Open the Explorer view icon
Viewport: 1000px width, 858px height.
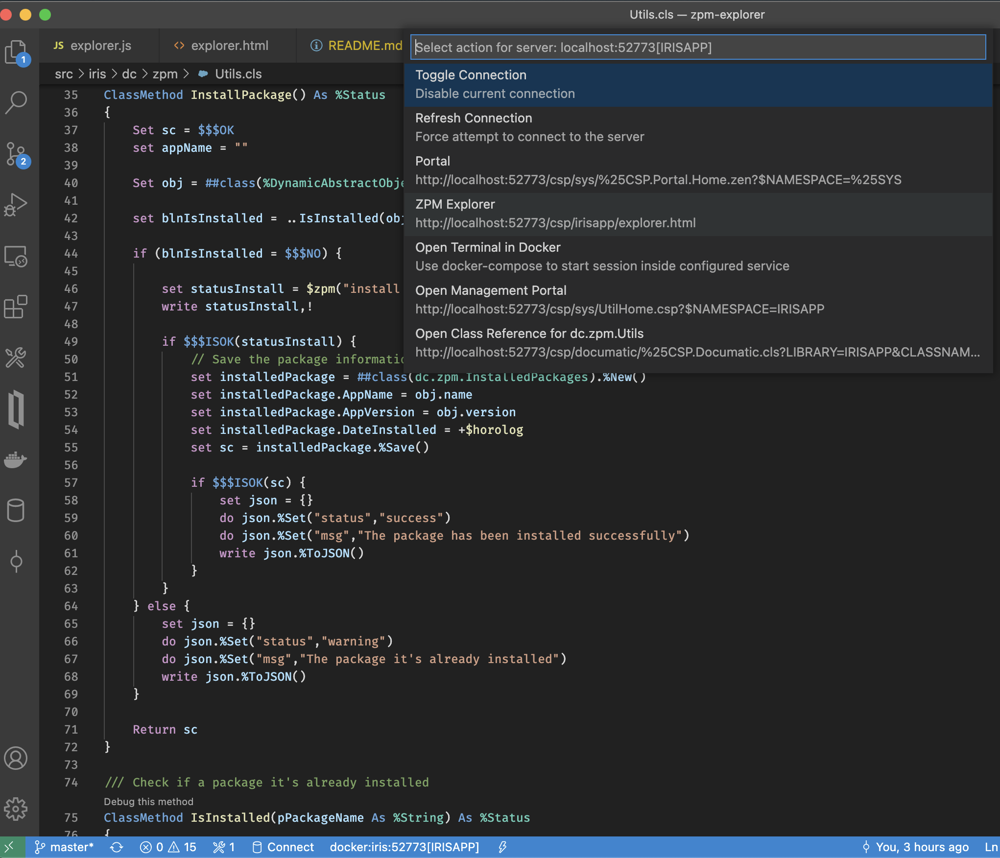tap(17, 52)
